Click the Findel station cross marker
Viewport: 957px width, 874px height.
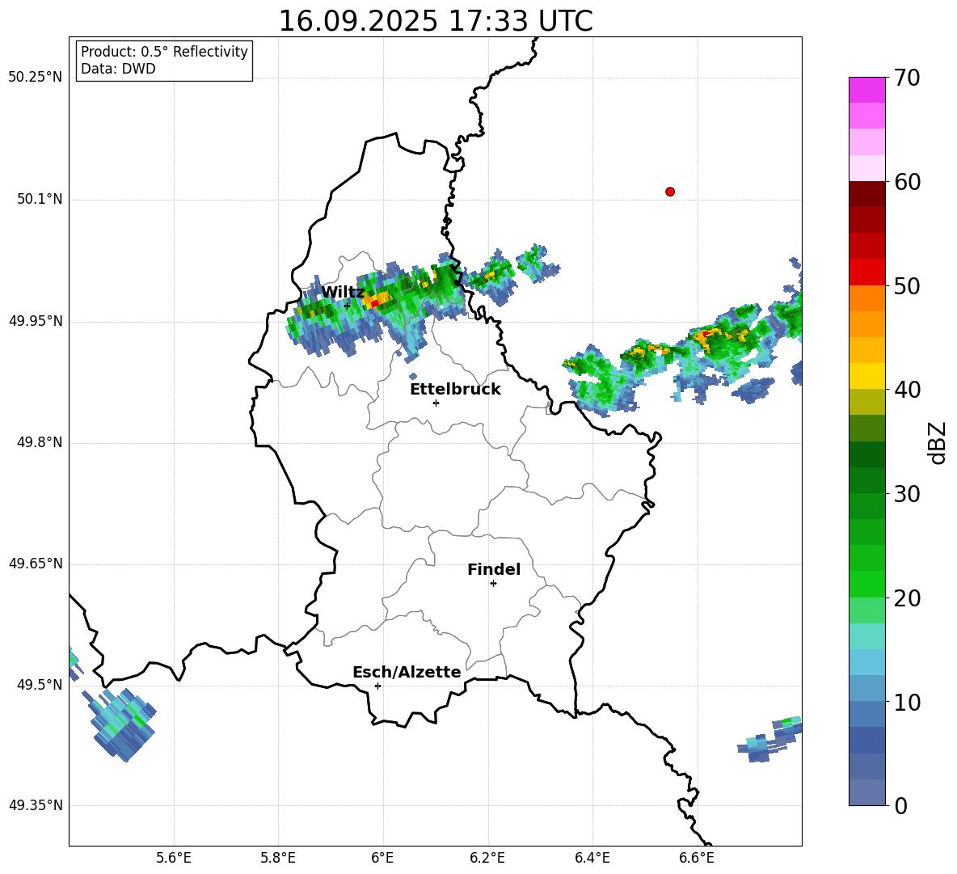click(x=493, y=584)
